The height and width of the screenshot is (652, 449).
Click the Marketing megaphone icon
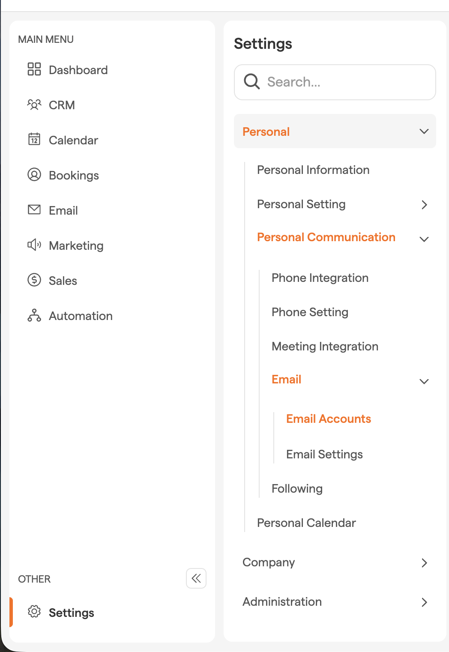34,245
